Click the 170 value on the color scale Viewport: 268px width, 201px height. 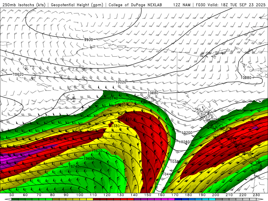point(175,195)
